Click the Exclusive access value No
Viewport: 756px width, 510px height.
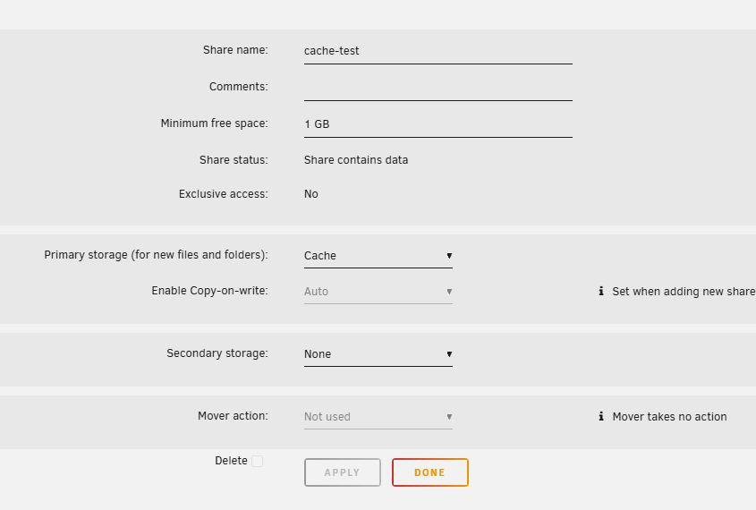(x=311, y=194)
